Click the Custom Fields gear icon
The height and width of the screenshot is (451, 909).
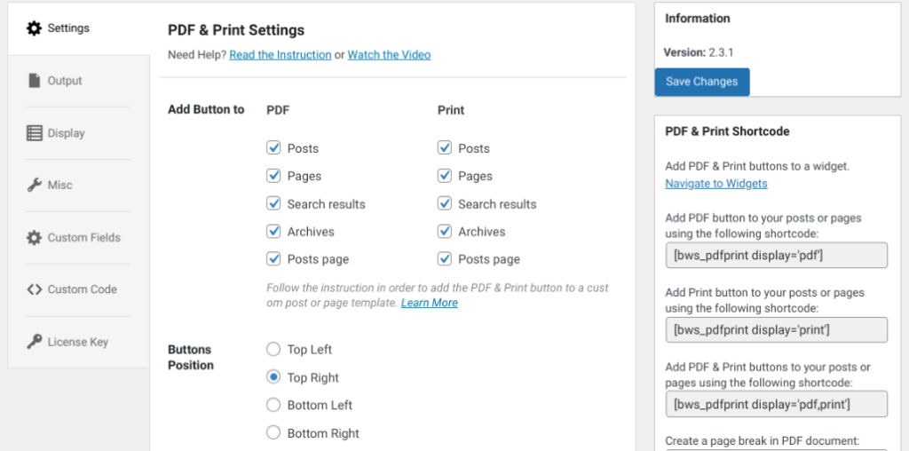(35, 237)
